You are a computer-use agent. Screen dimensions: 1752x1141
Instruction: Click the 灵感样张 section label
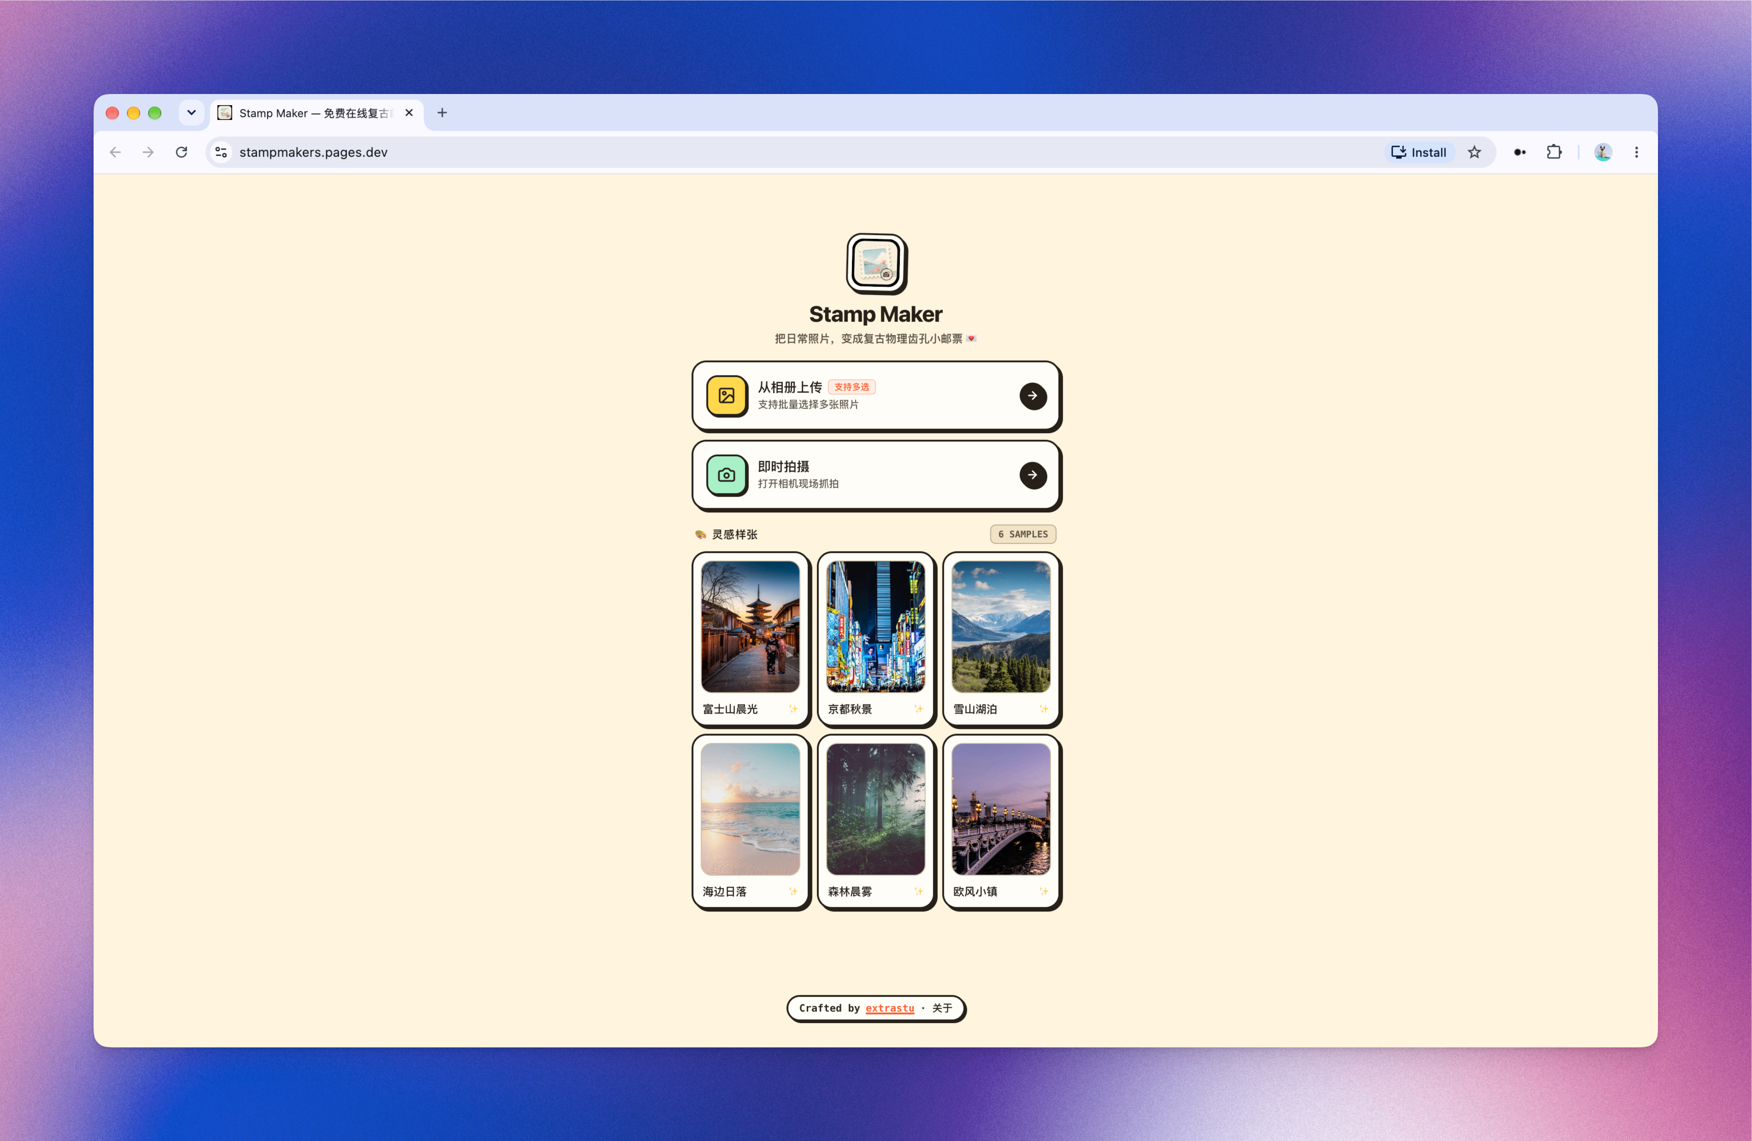coord(735,535)
